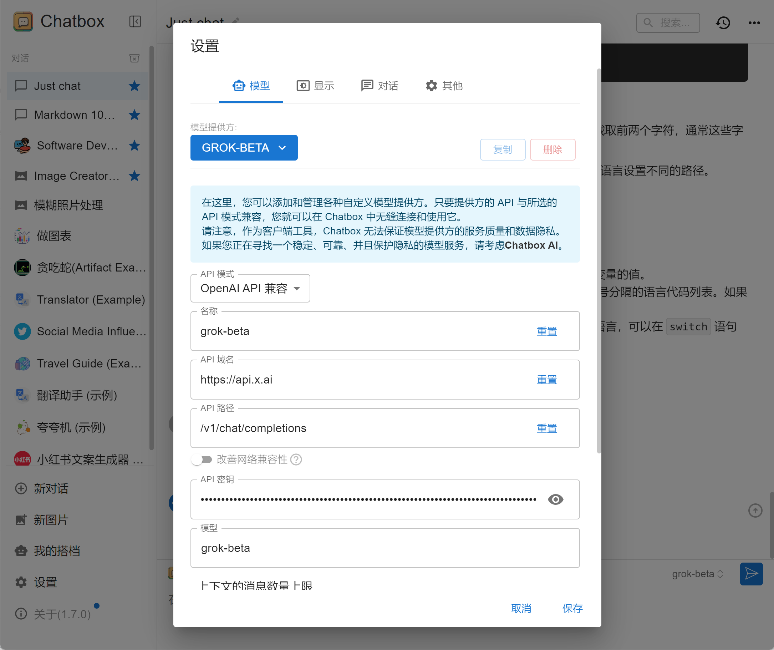Open chat history clock icon
774x650 pixels.
point(723,23)
